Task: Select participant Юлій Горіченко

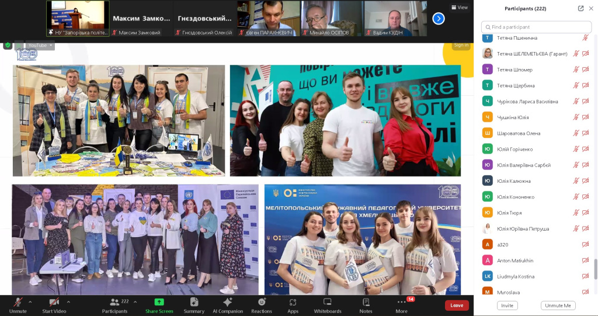Action: click(536, 149)
